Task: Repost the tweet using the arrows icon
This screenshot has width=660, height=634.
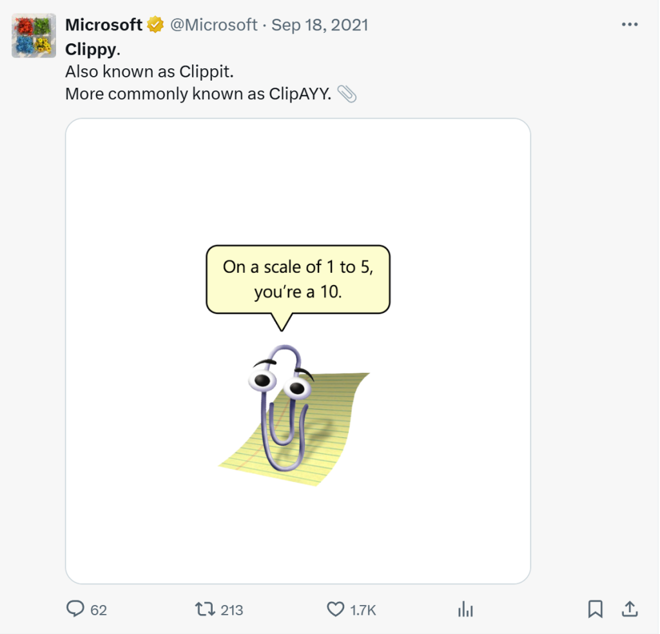Action: point(204,609)
